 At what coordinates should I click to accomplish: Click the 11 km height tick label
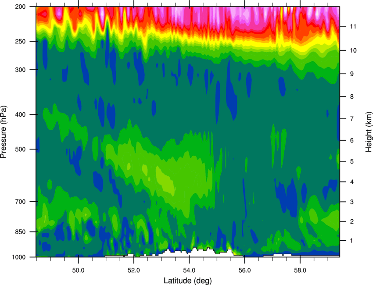[x=353, y=26]
